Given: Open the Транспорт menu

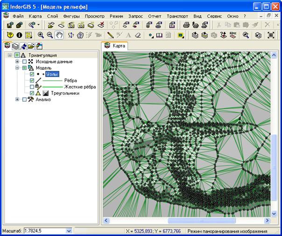Looking at the screenshot, I should pyautogui.click(x=177, y=15).
